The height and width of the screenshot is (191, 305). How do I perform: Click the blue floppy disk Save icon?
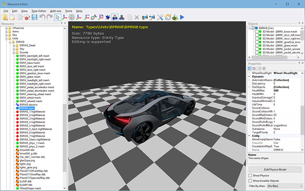click(34, 17)
